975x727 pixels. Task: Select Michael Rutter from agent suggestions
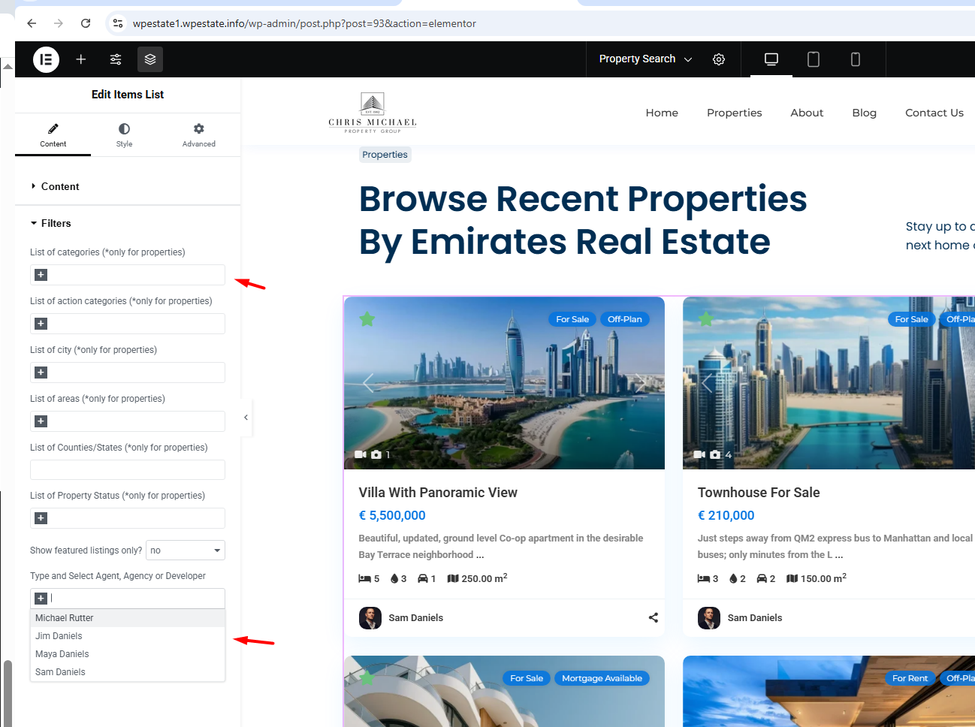65,618
